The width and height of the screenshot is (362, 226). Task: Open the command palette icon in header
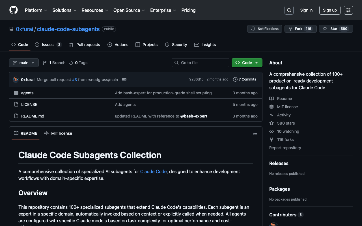tap(348, 10)
